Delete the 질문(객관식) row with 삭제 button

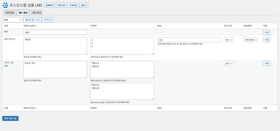click(266, 40)
